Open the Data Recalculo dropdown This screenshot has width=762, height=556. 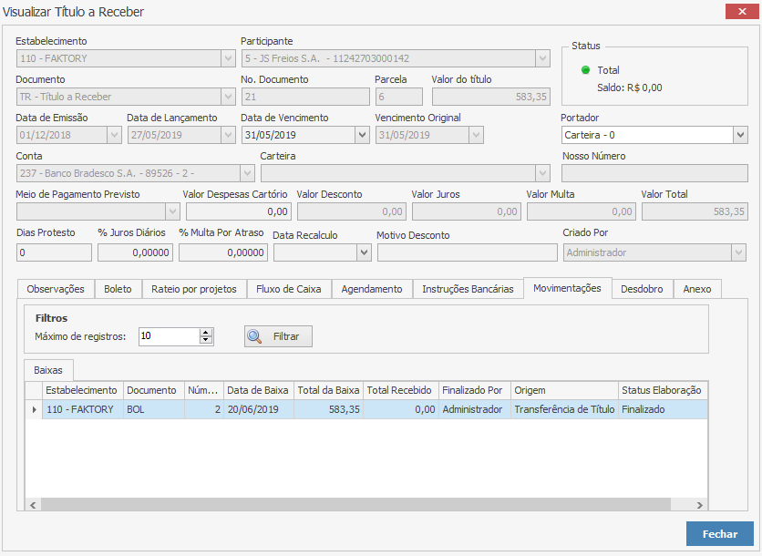(364, 252)
